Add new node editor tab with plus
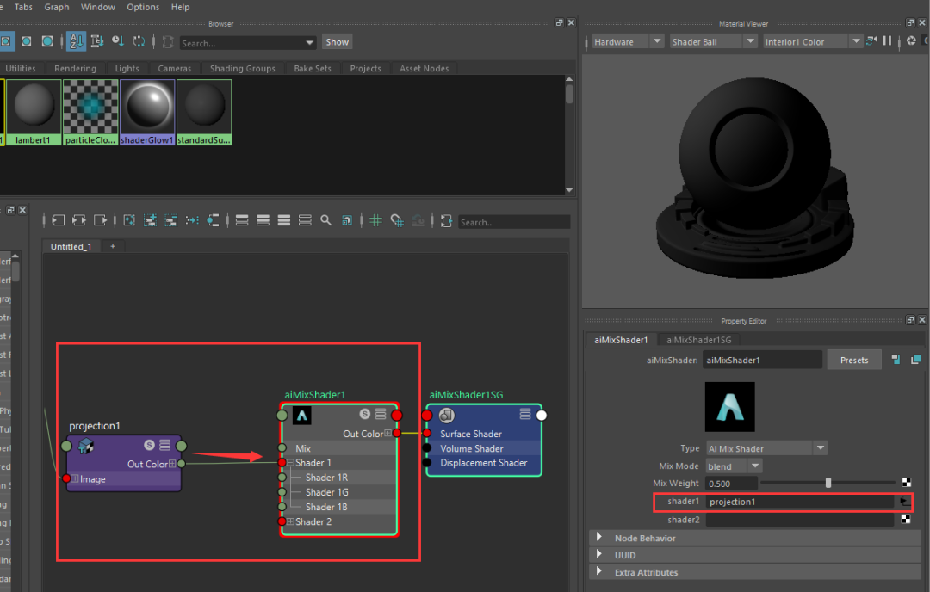 113,246
